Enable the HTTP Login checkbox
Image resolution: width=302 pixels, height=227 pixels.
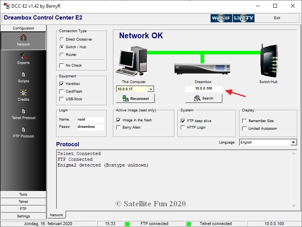[x=183, y=127]
